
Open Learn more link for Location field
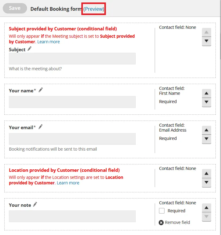68,183
